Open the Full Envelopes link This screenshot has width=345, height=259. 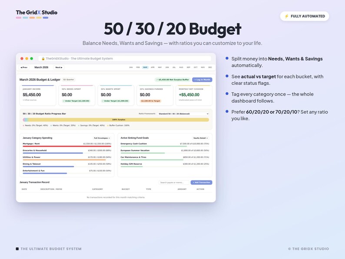pyautogui.click(x=102, y=138)
